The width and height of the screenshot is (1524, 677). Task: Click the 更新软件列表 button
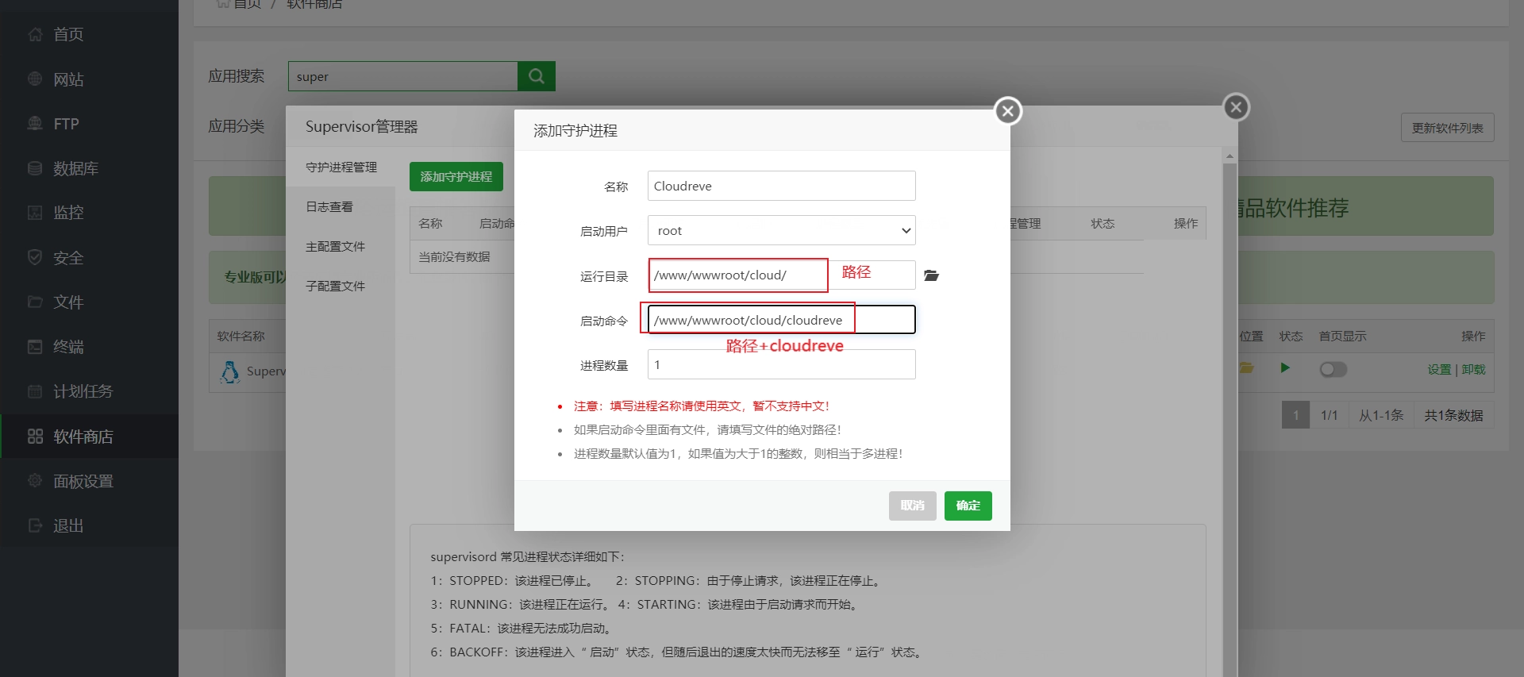[x=1448, y=128]
